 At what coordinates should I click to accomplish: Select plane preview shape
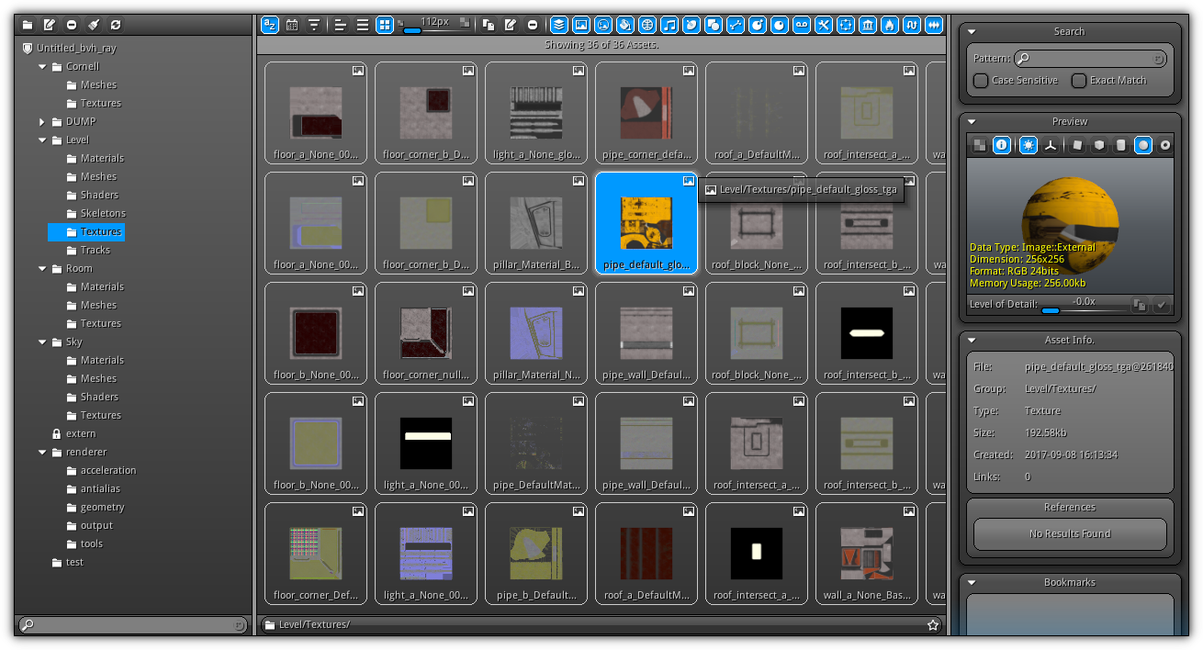(x=1077, y=145)
